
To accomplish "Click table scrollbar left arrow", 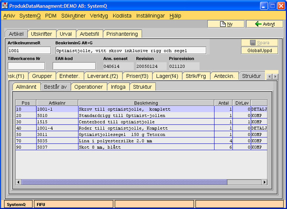I will click(18, 182).
